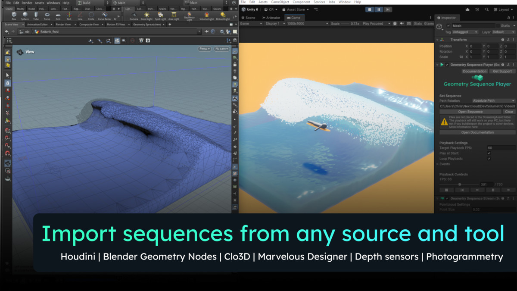This screenshot has width=517, height=291.
Task: Toggle the Static checkbox in Inspector
Action: tap(498, 26)
